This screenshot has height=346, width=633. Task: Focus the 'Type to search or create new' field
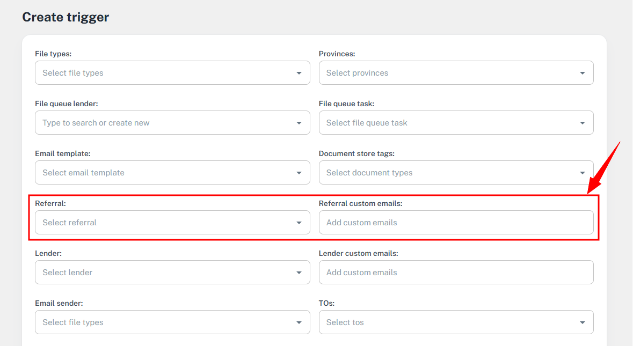tap(161, 123)
